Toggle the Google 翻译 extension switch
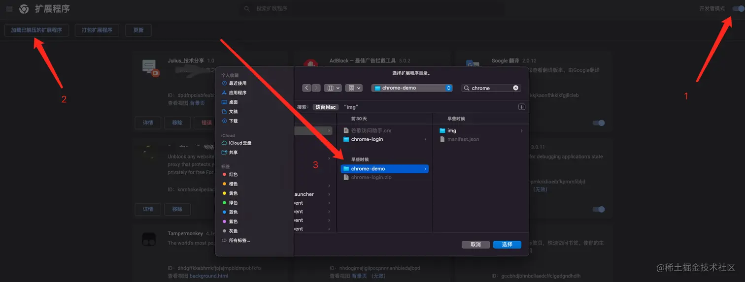The height and width of the screenshot is (282, 745). 599,123
